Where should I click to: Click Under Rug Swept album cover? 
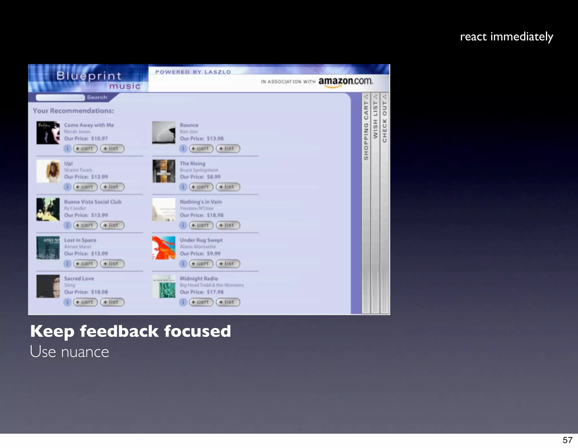coord(164,248)
